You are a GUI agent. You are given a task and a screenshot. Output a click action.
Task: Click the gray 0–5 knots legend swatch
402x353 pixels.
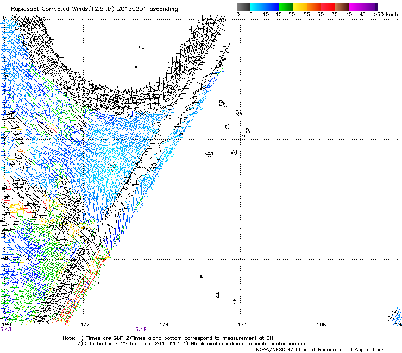[243, 7]
